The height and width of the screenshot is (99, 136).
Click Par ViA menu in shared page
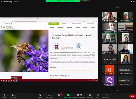[52, 27]
